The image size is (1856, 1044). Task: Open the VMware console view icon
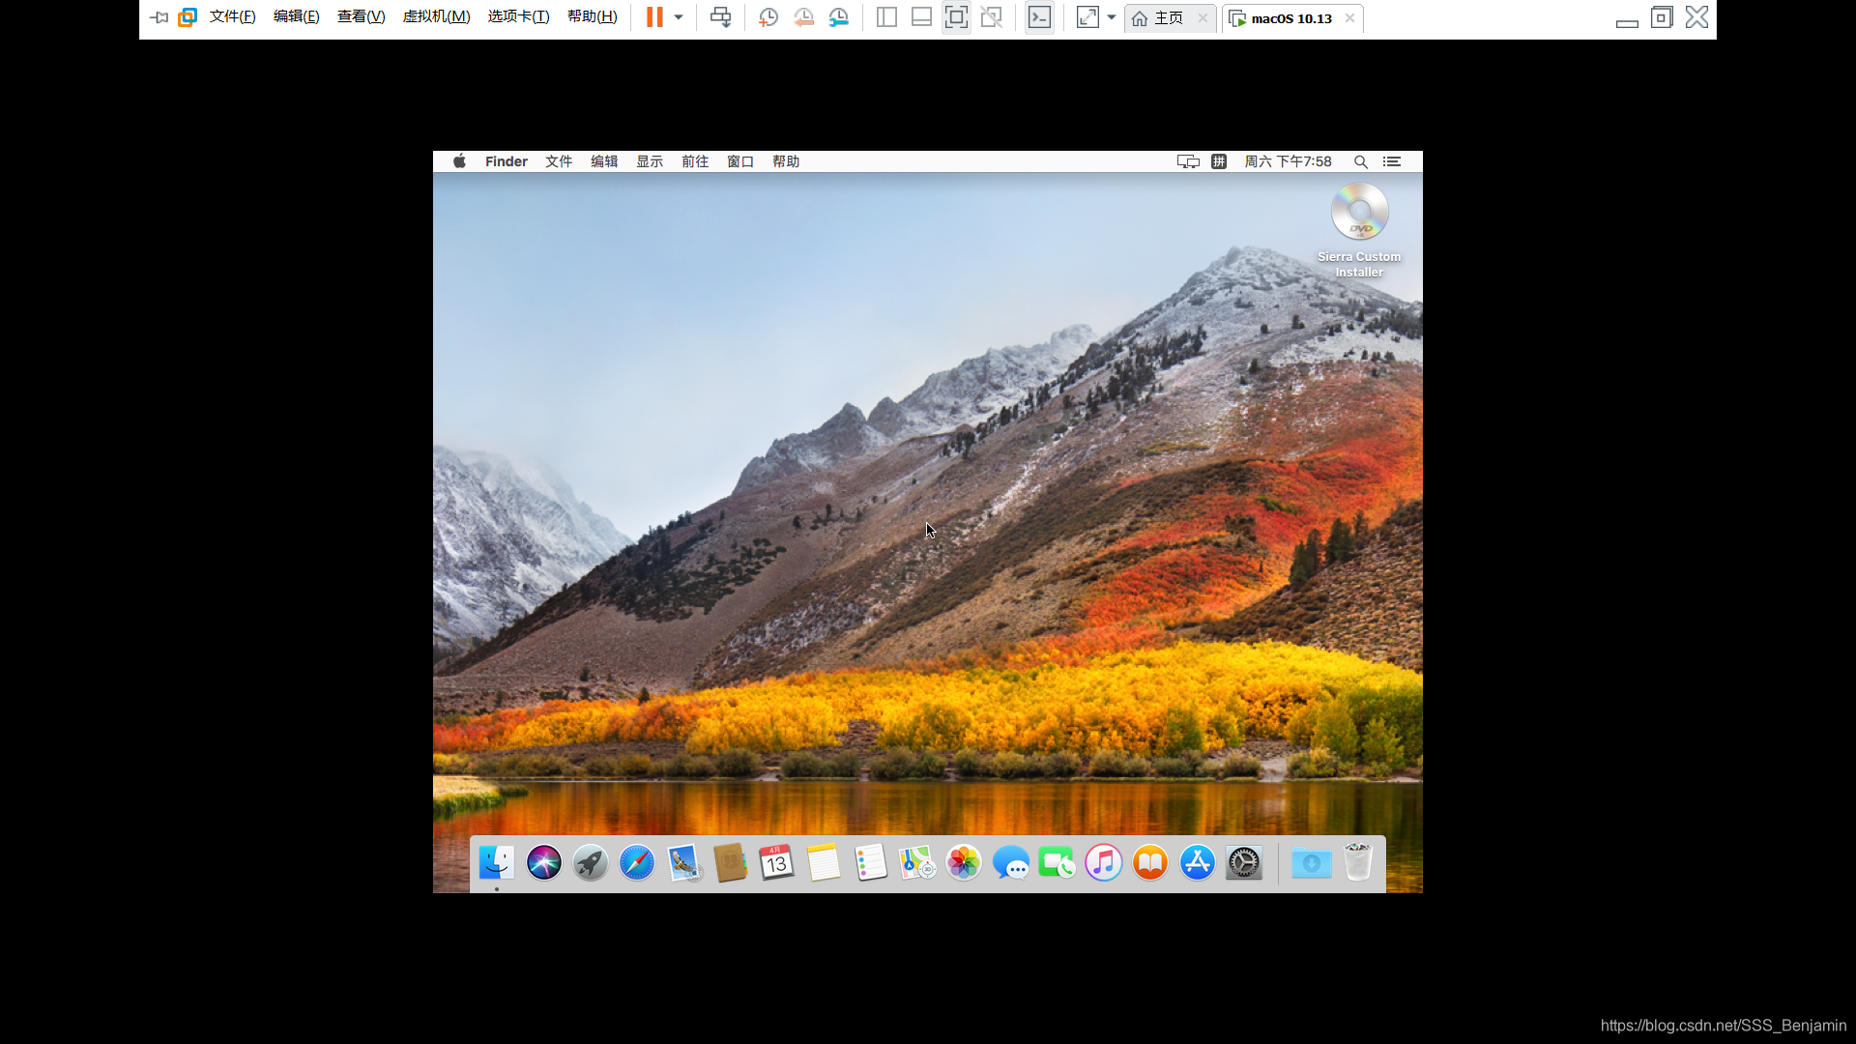click(1039, 17)
